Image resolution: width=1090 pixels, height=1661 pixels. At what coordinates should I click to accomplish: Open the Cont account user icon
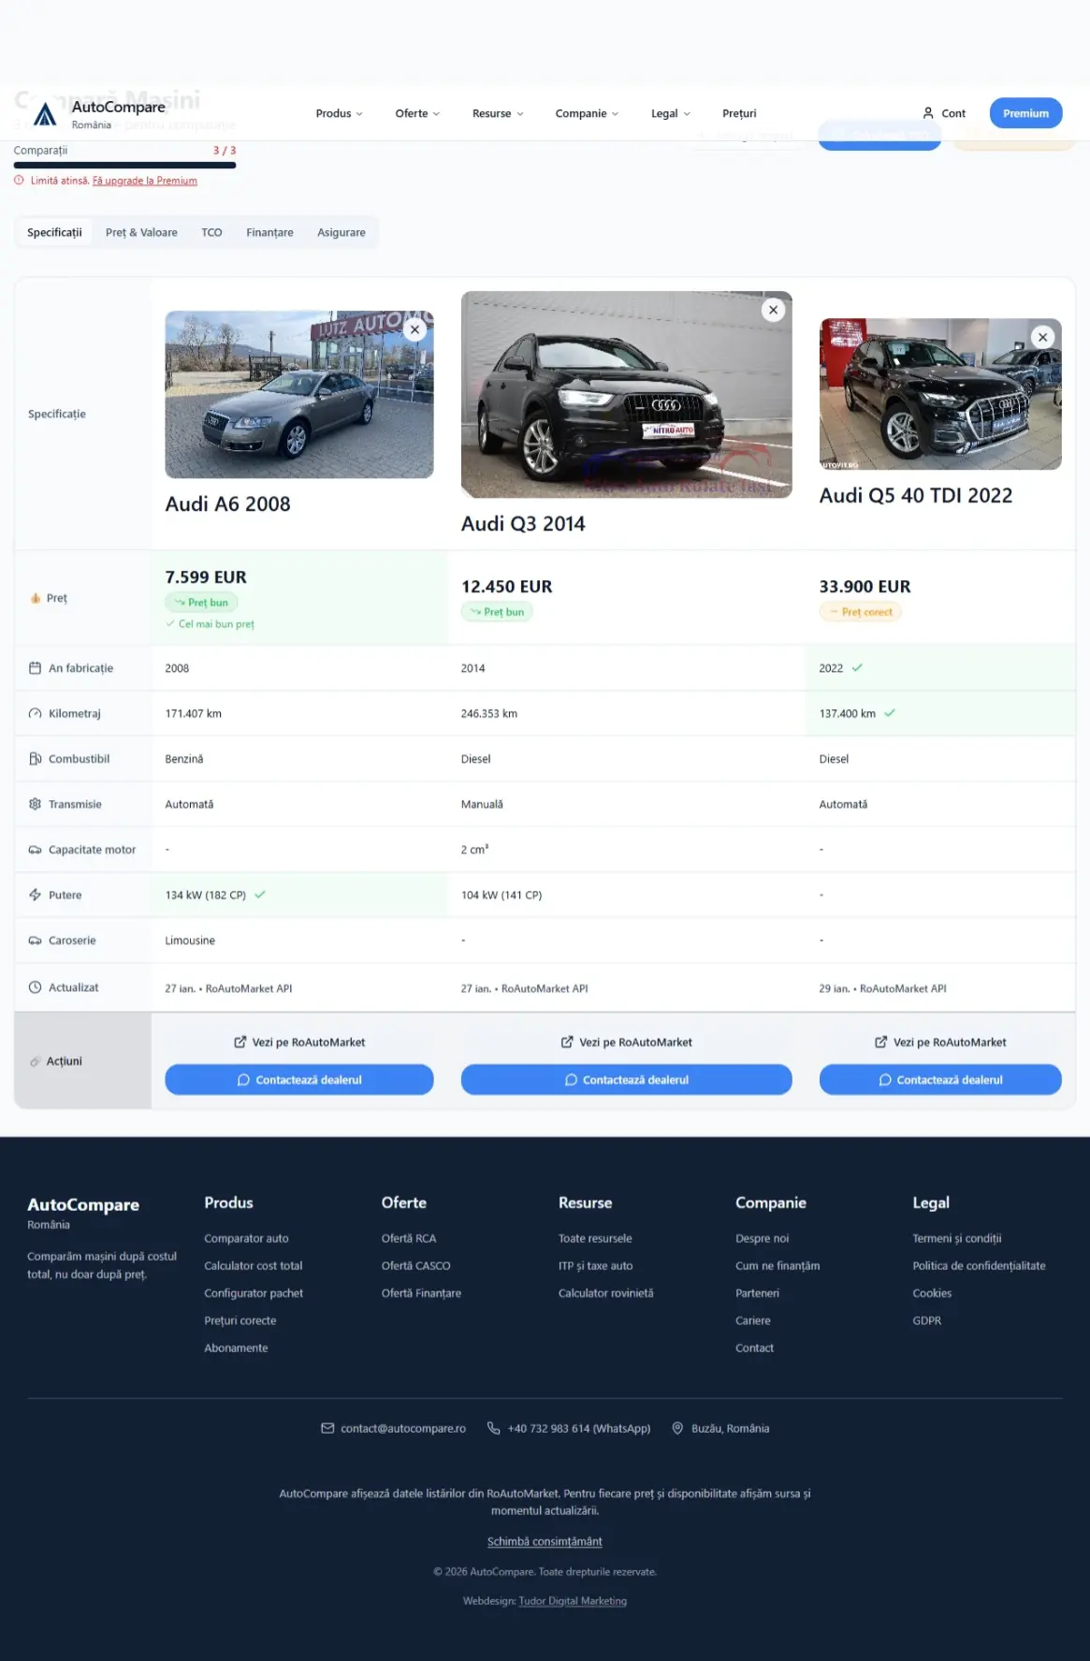(x=928, y=113)
